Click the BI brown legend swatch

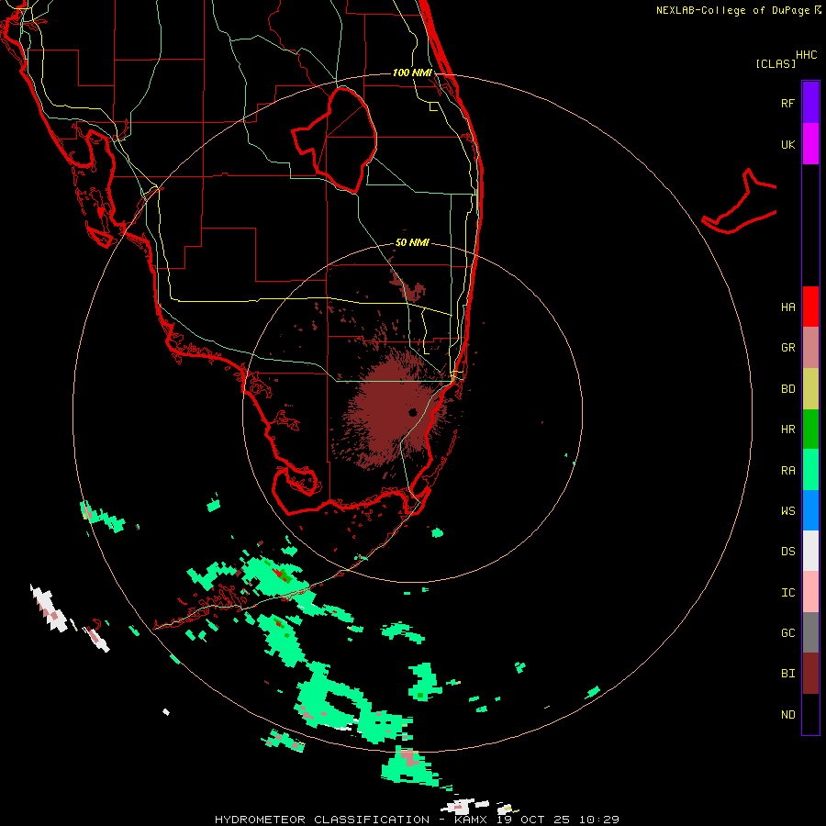click(x=810, y=674)
